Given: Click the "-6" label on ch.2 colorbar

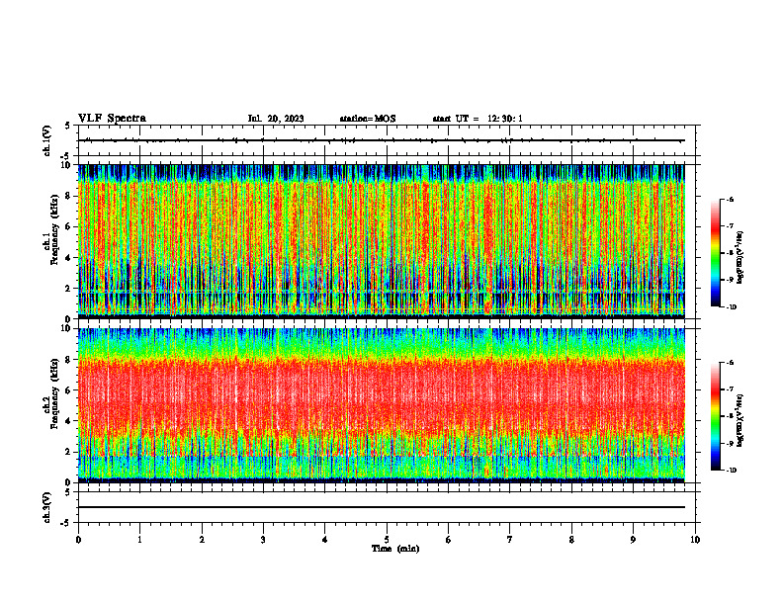Looking at the screenshot, I should point(730,363).
